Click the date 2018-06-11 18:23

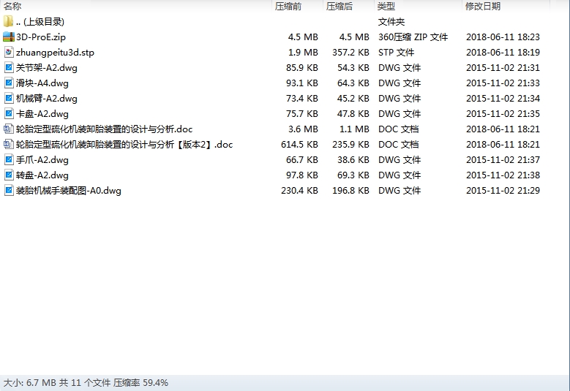pyautogui.click(x=503, y=37)
